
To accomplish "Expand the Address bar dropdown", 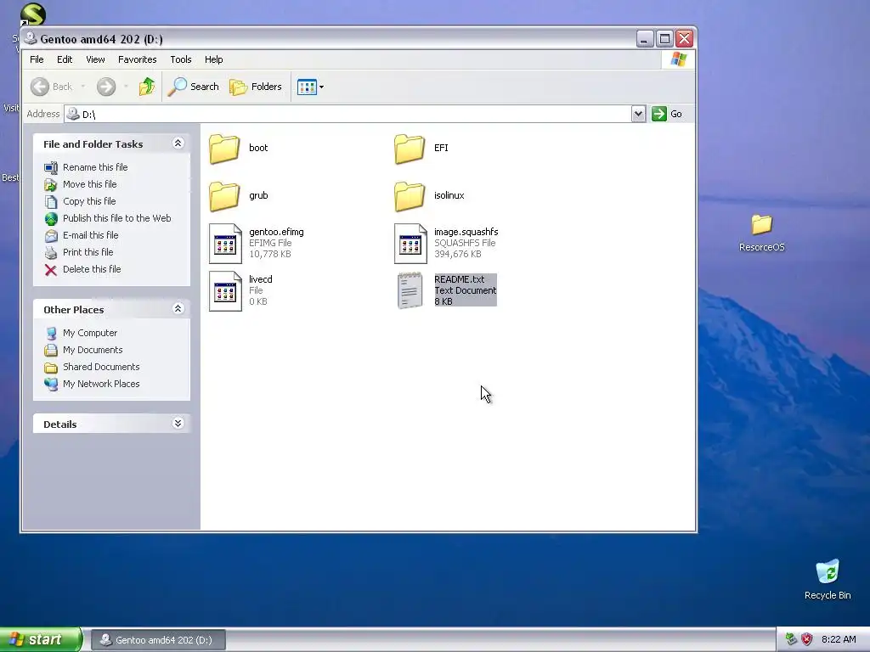I will (x=638, y=114).
